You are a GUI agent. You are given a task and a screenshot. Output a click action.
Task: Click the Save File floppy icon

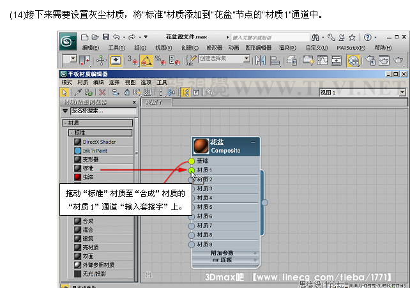click(105, 37)
